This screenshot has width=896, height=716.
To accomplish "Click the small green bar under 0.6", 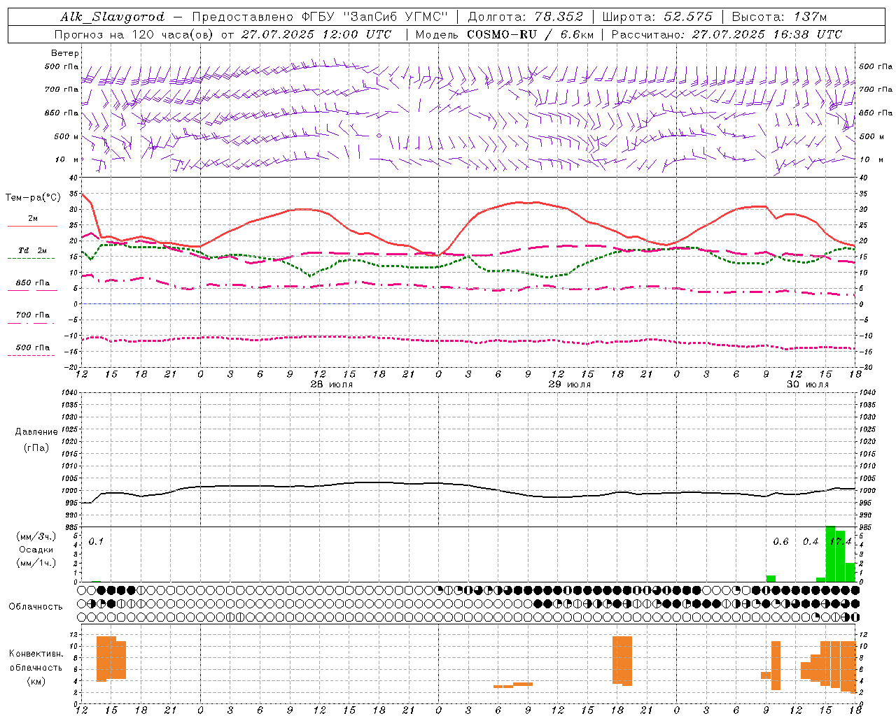I will pos(771,578).
